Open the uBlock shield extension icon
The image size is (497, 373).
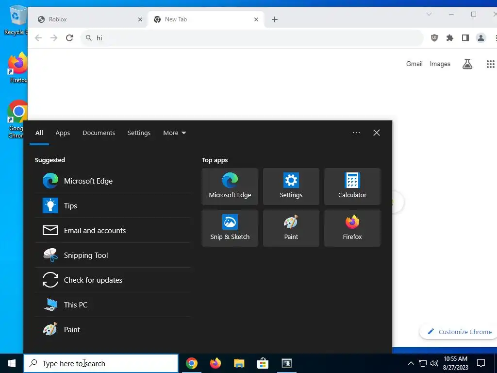coord(434,38)
